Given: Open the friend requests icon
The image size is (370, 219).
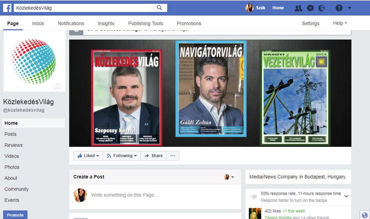Looking at the screenshot, I should (298, 8).
